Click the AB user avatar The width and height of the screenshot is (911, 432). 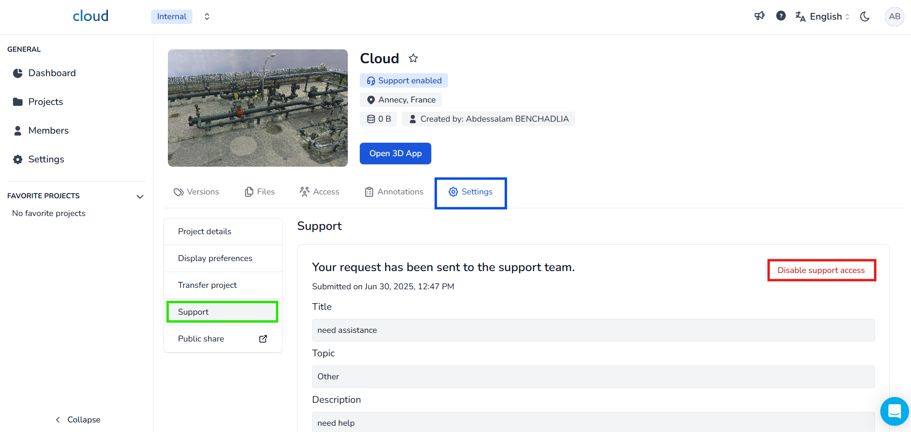click(894, 17)
